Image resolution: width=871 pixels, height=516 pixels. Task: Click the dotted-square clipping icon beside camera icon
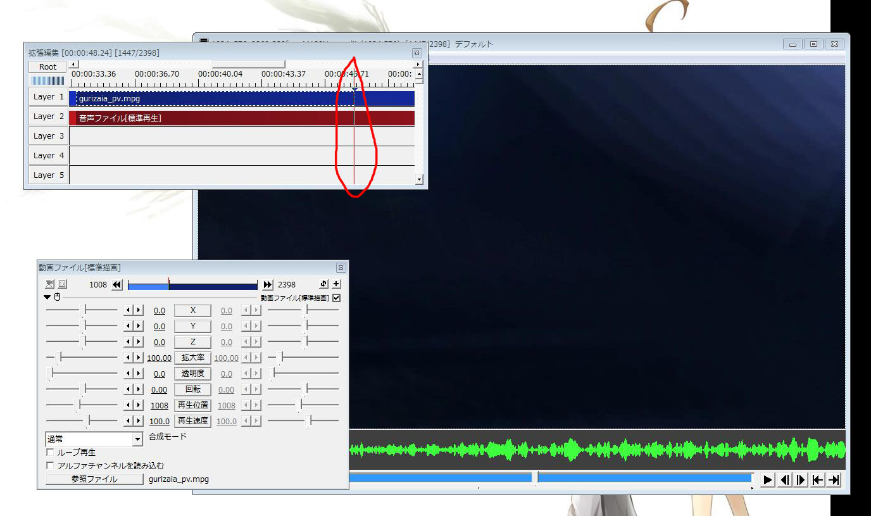click(63, 285)
